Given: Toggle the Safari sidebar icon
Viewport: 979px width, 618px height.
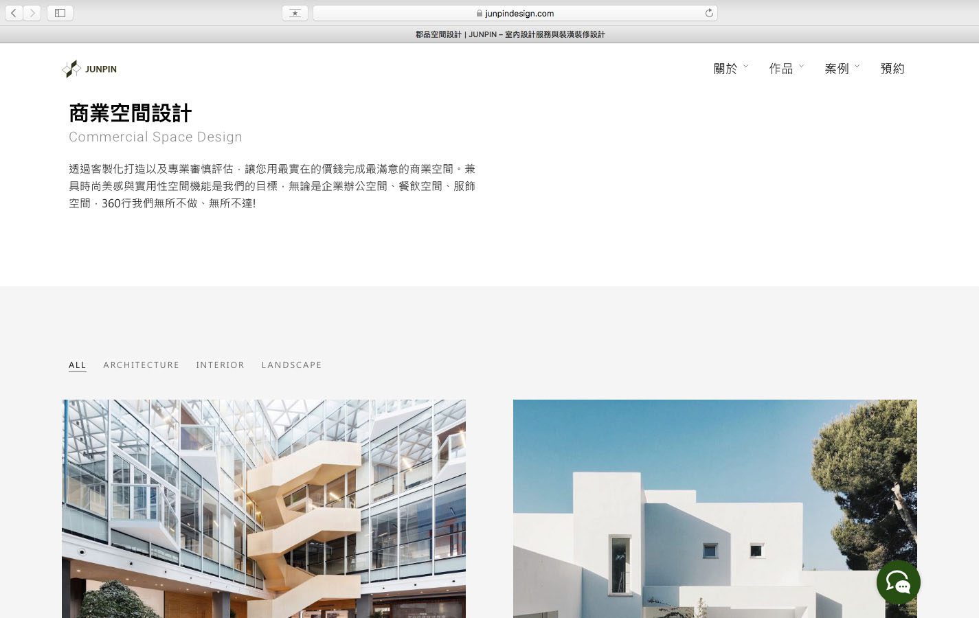Looking at the screenshot, I should tap(60, 13).
